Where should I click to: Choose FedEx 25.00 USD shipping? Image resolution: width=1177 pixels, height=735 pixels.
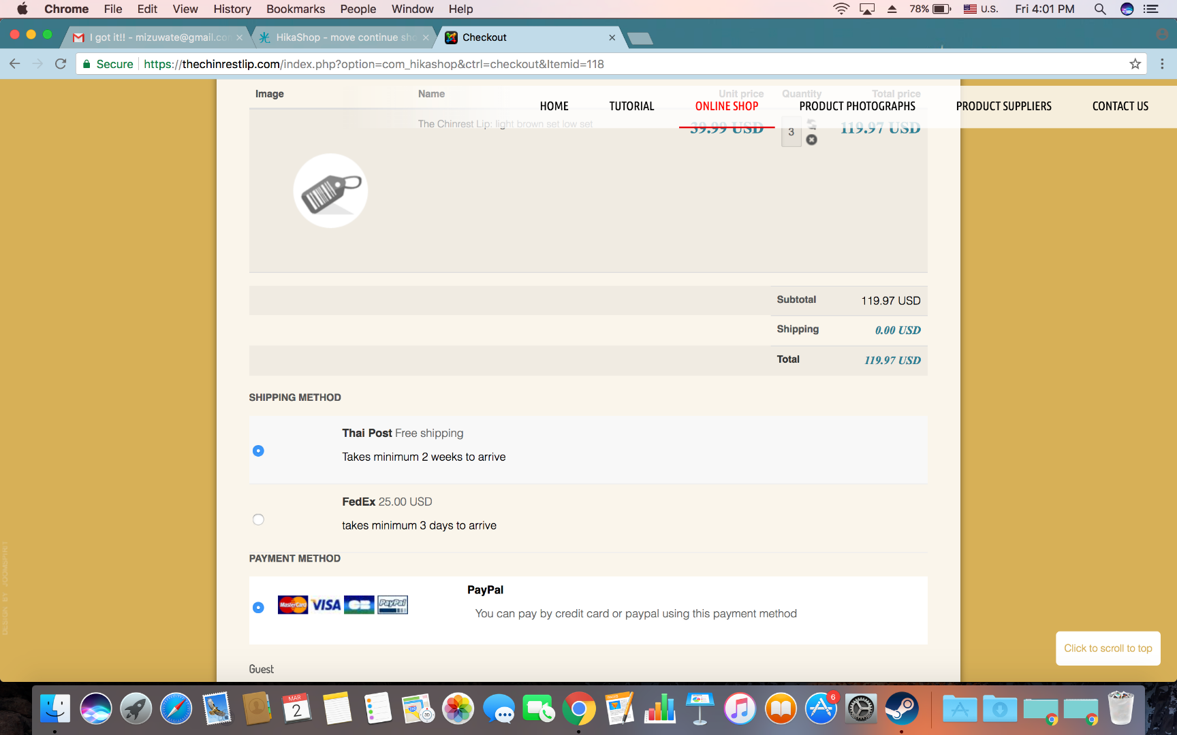point(258,519)
